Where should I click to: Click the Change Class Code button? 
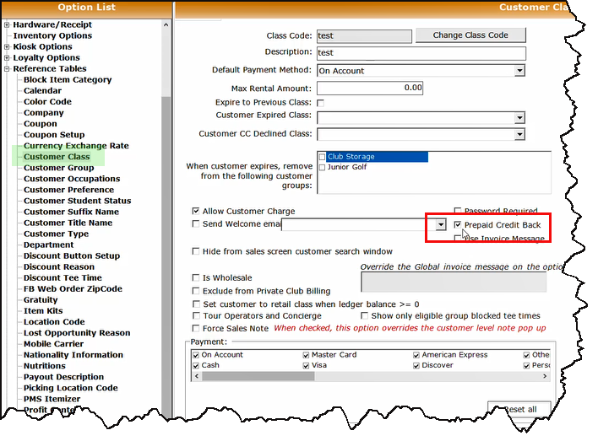(x=470, y=35)
